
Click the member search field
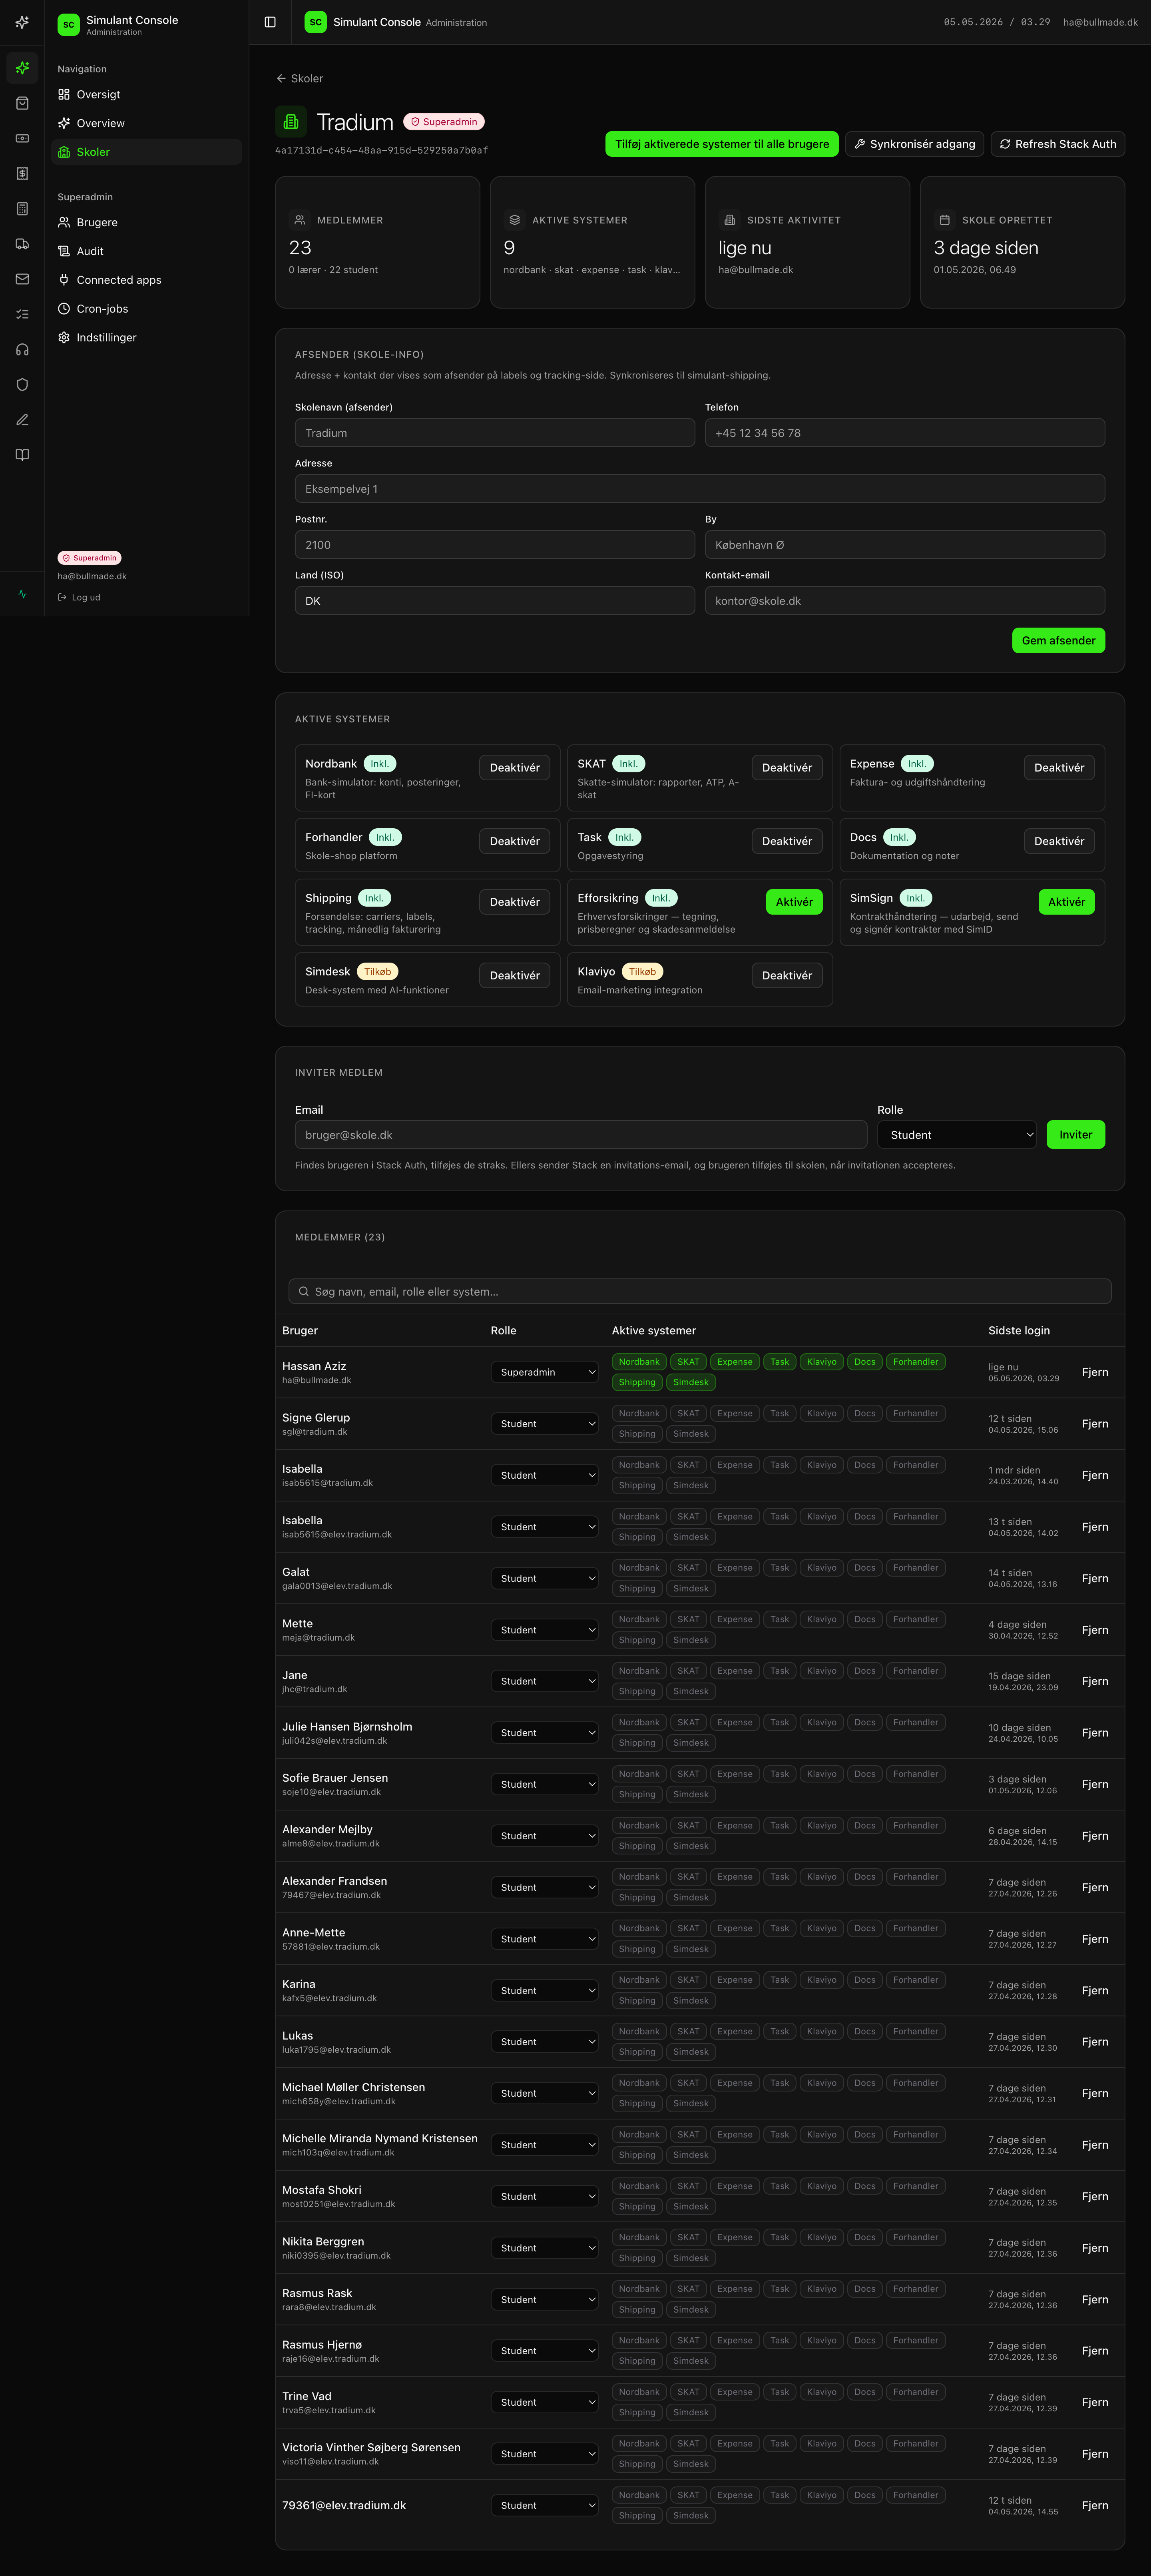click(700, 1291)
